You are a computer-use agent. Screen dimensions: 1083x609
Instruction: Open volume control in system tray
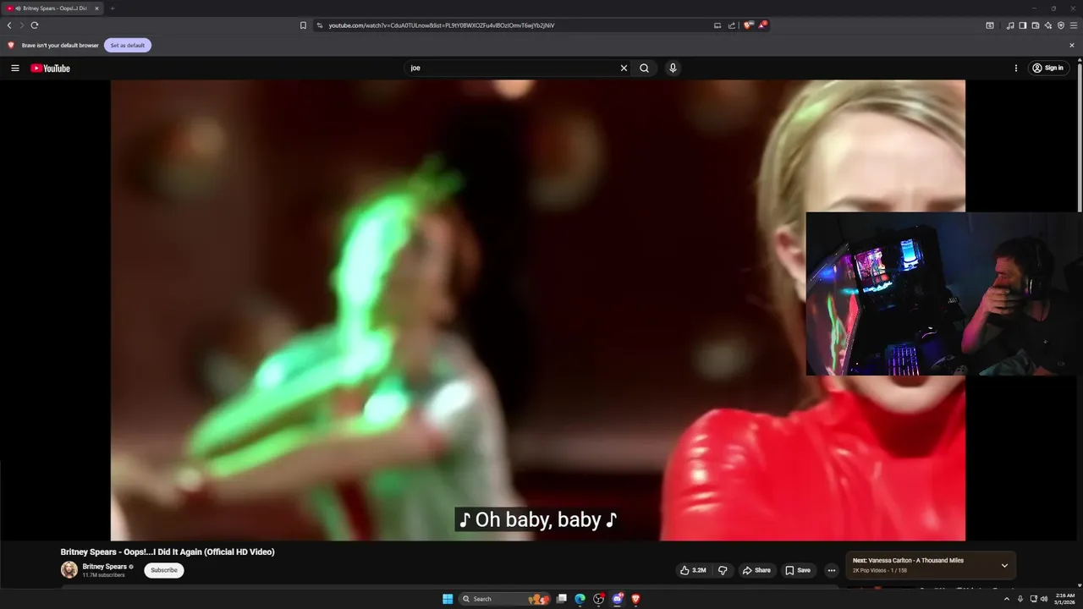[1043, 599]
